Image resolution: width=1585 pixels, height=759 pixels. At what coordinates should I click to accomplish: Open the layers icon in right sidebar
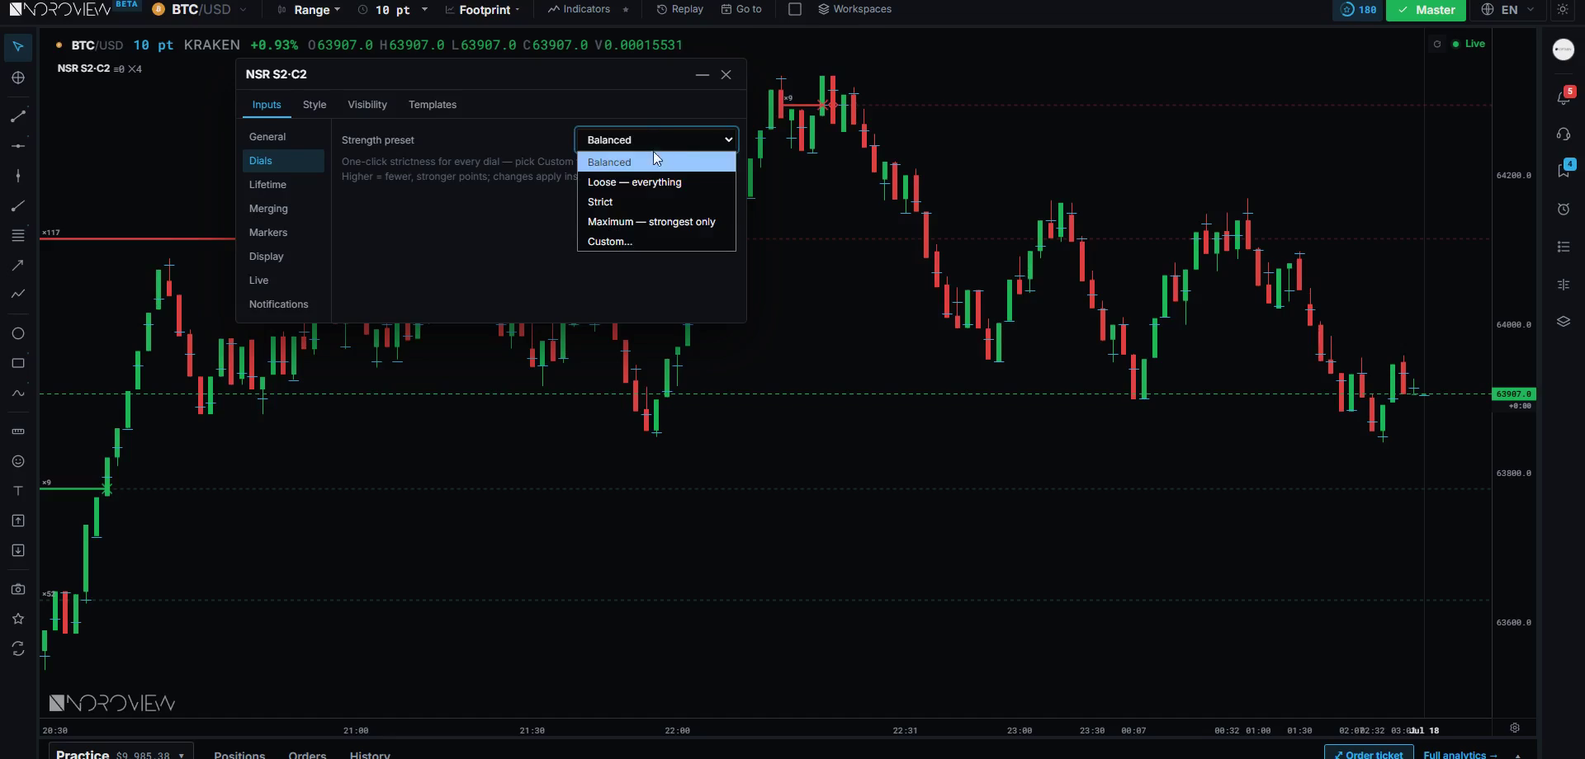click(x=1564, y=322)
